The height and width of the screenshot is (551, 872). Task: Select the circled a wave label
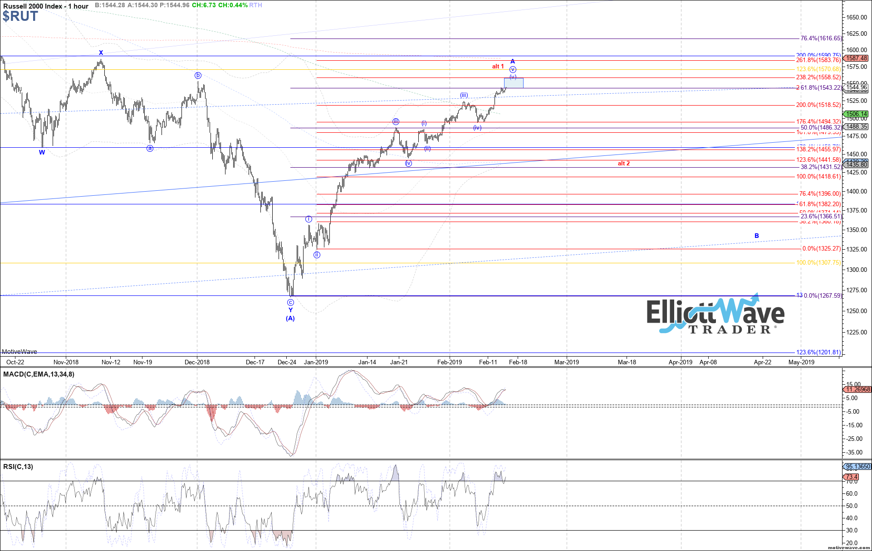150,148
